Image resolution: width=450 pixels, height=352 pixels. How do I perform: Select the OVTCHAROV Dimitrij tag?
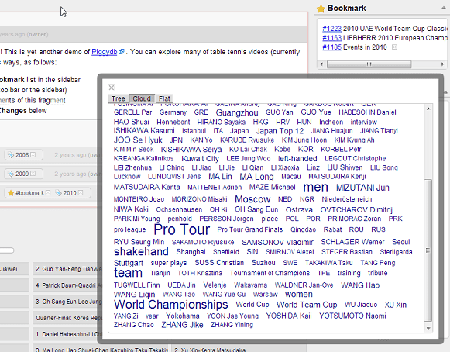click(x=356, y=210)
